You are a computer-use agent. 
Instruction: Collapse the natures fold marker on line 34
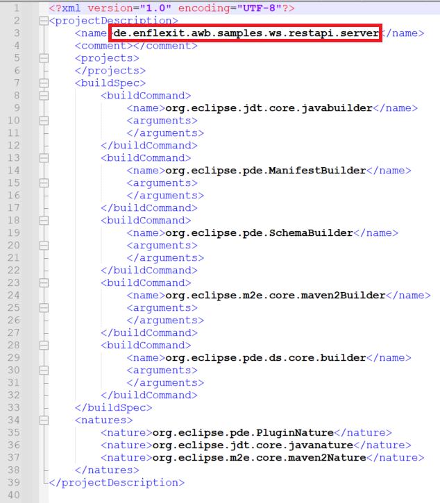[44, 420]
